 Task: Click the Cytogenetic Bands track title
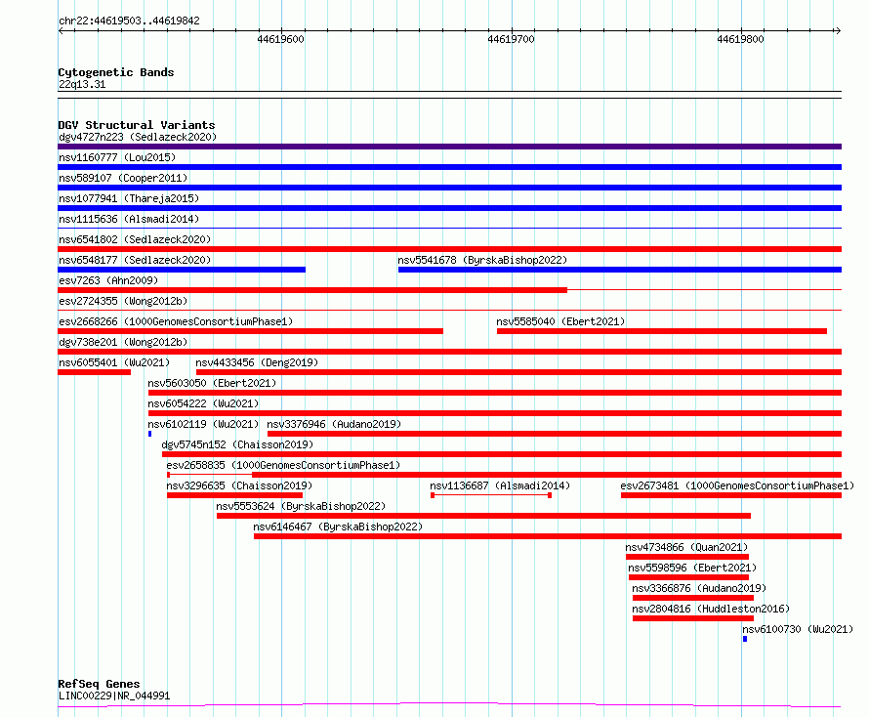[x=116, y=72]
